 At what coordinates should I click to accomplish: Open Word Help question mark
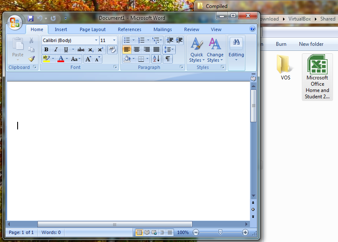(x=252, y=29)
